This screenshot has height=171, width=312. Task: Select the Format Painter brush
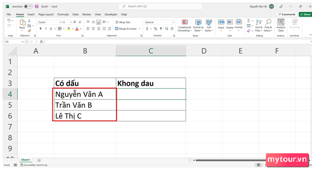coord(29,31)
